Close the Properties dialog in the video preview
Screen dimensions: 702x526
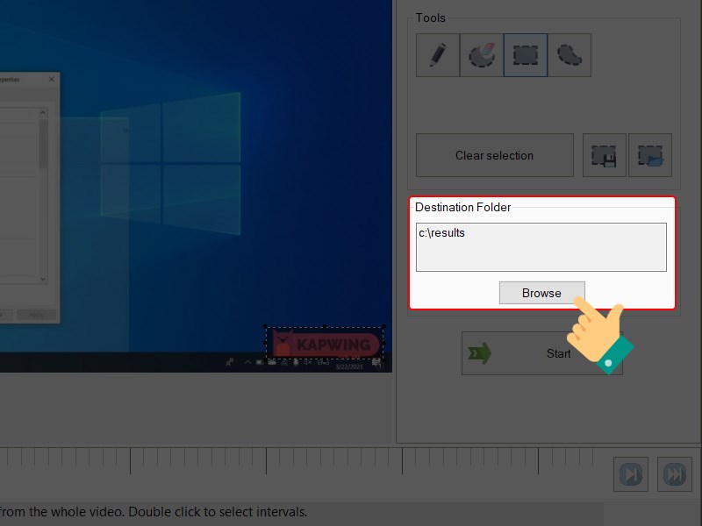50,78
